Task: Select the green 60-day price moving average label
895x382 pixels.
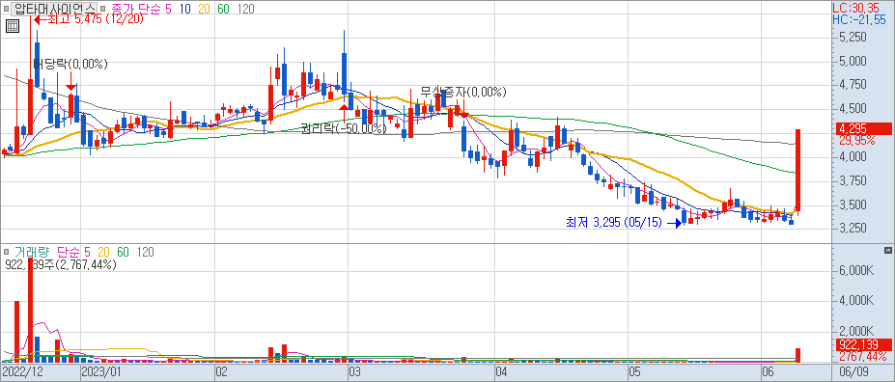Action: (223, 9)
